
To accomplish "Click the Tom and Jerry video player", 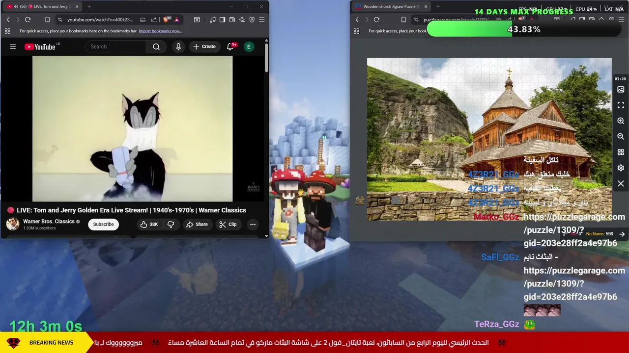I will (x=132, y=128).
